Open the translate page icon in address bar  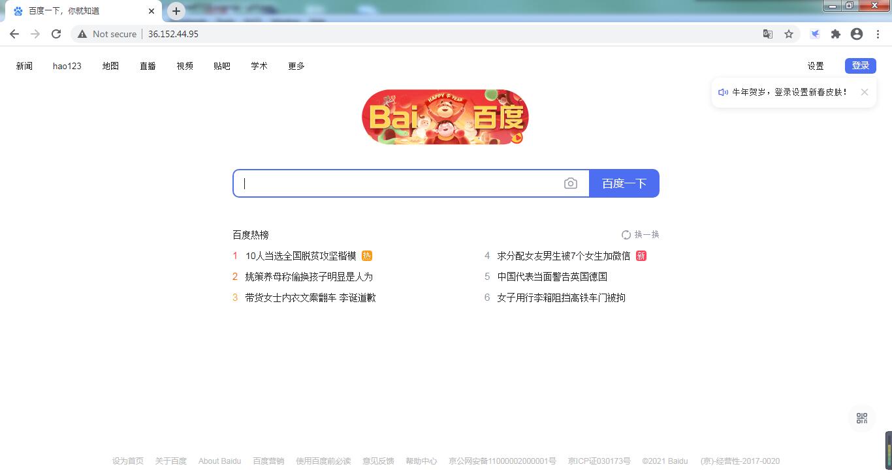(768, 34)
